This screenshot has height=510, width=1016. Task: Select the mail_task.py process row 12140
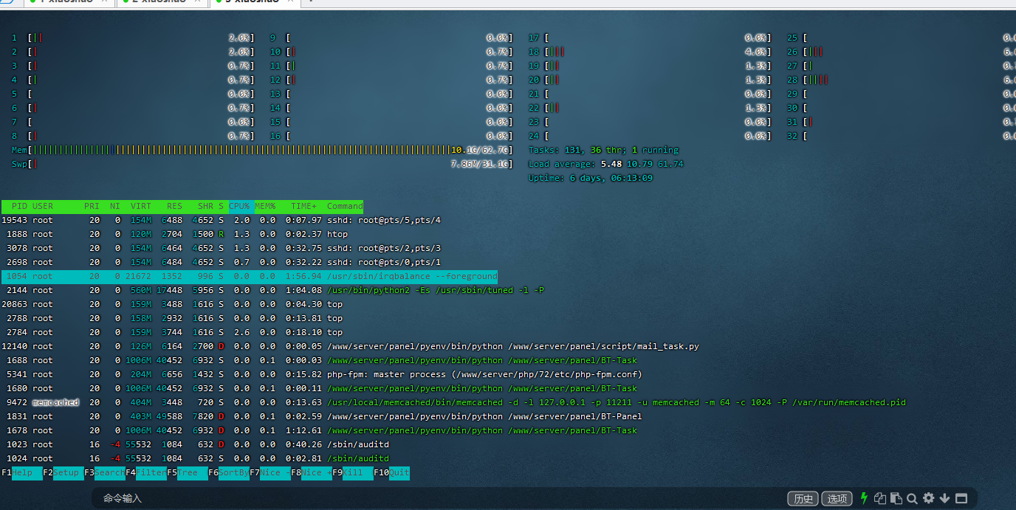(x=351, y=346)
